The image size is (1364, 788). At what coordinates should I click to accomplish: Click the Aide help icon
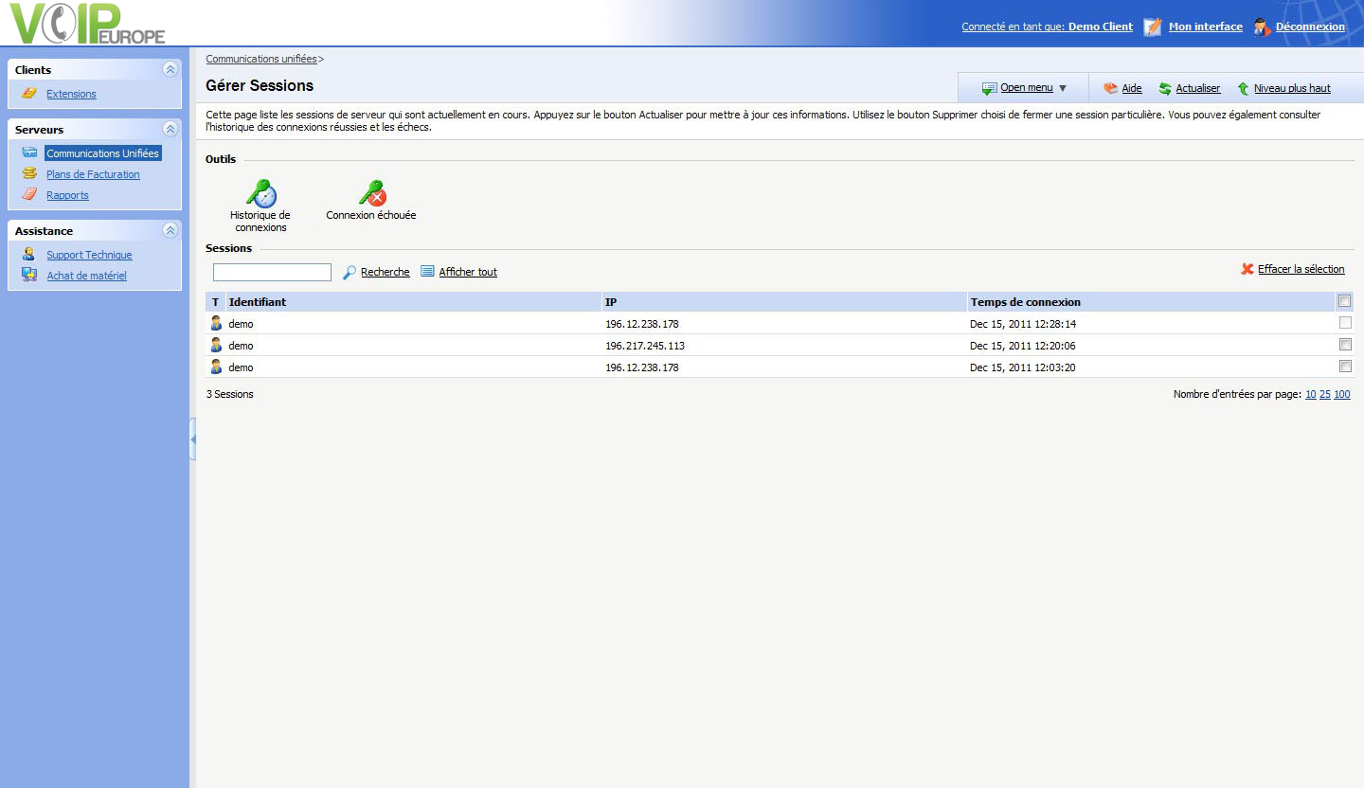coord(1110,89)
